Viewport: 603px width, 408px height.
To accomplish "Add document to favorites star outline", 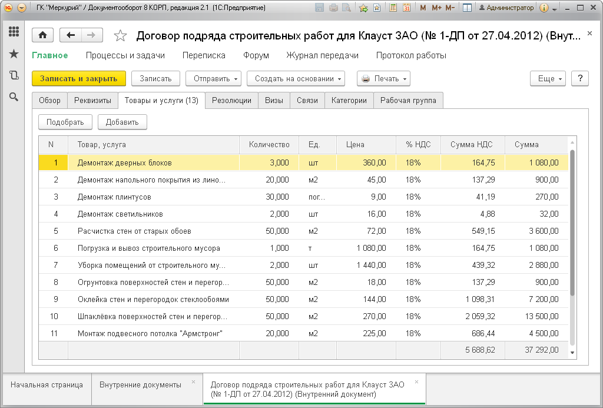I will (x=120, y=36).
